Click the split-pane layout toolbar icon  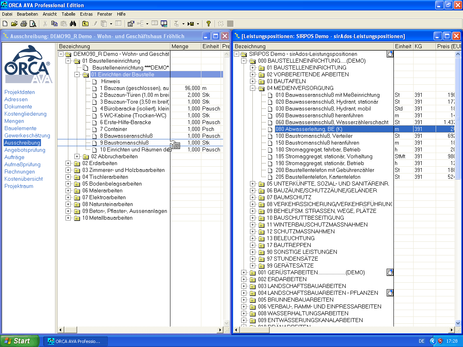(119, 24)
